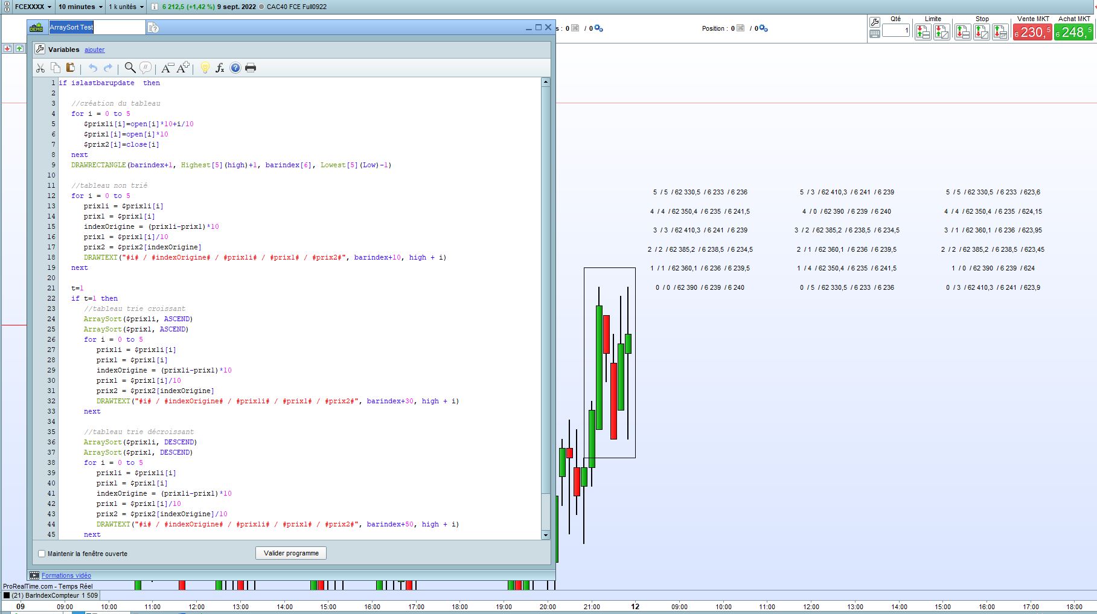Click the 'if islastbarupdate then' code line
Viewport: 1097px width, 614px height.
point(109,83)
